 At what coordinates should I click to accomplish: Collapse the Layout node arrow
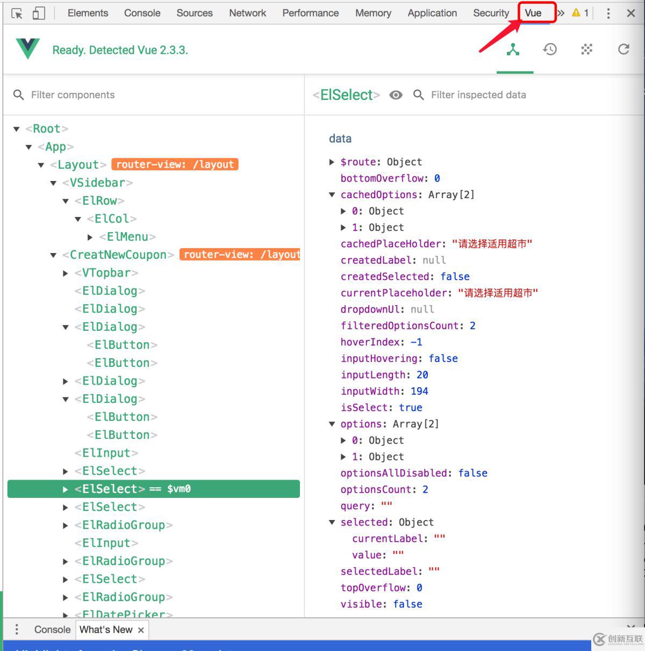(x=41, y=165)
